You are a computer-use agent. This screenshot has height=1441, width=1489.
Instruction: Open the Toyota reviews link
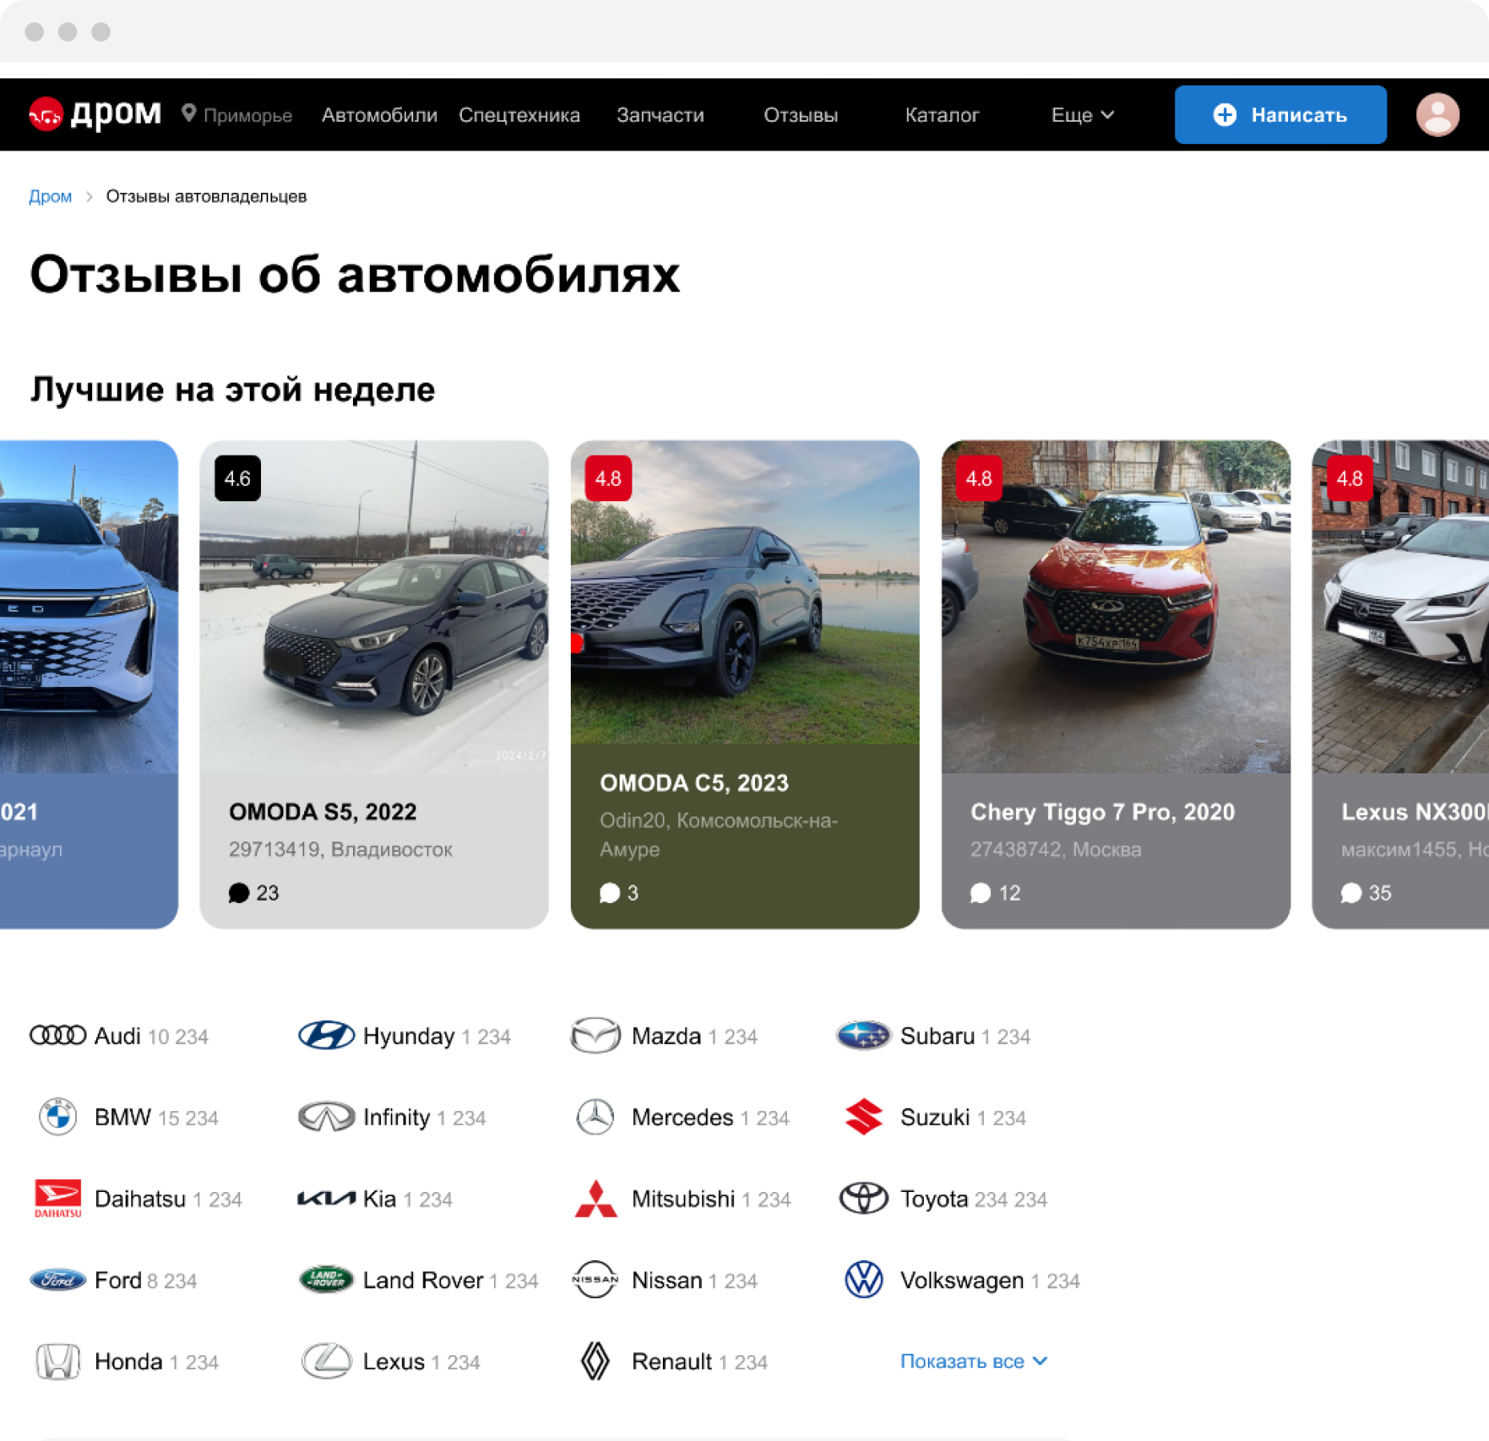click(x=933, y=1198)
